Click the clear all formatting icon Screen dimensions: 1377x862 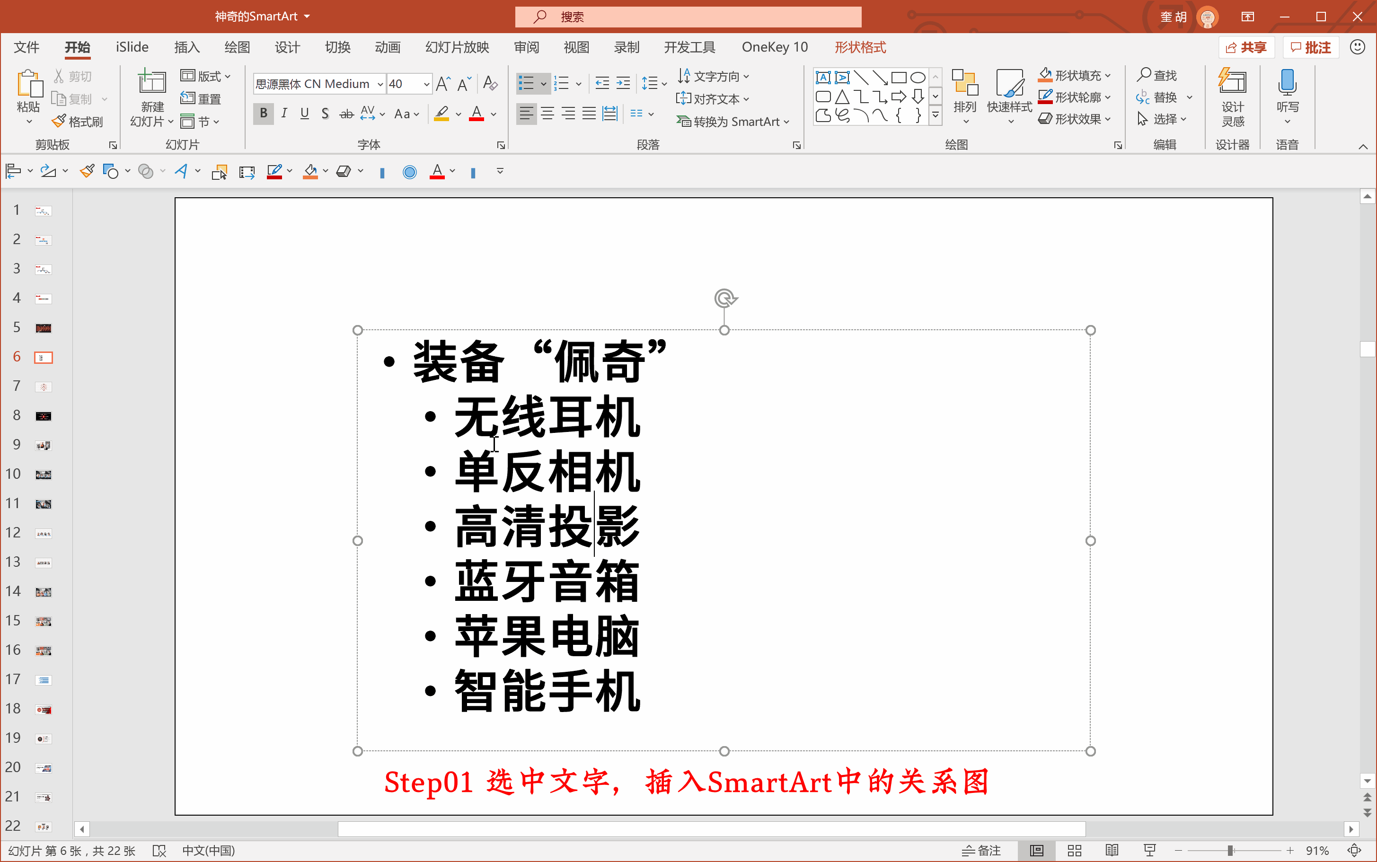490,84
